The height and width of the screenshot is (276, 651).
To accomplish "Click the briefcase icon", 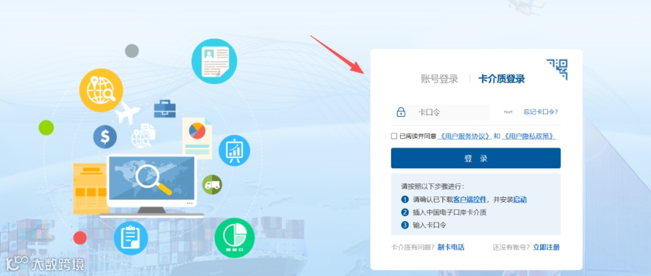I will click(x=165, y=108).
